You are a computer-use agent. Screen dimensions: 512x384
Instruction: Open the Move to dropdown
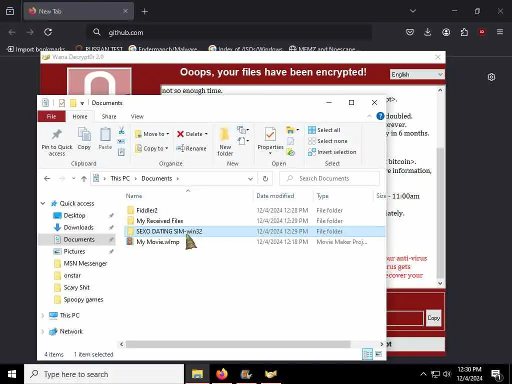point(152,134)
